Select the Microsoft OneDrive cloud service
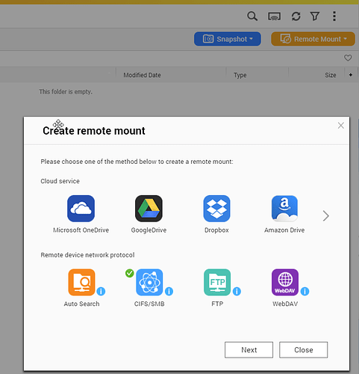 click(x=81, y=209)
